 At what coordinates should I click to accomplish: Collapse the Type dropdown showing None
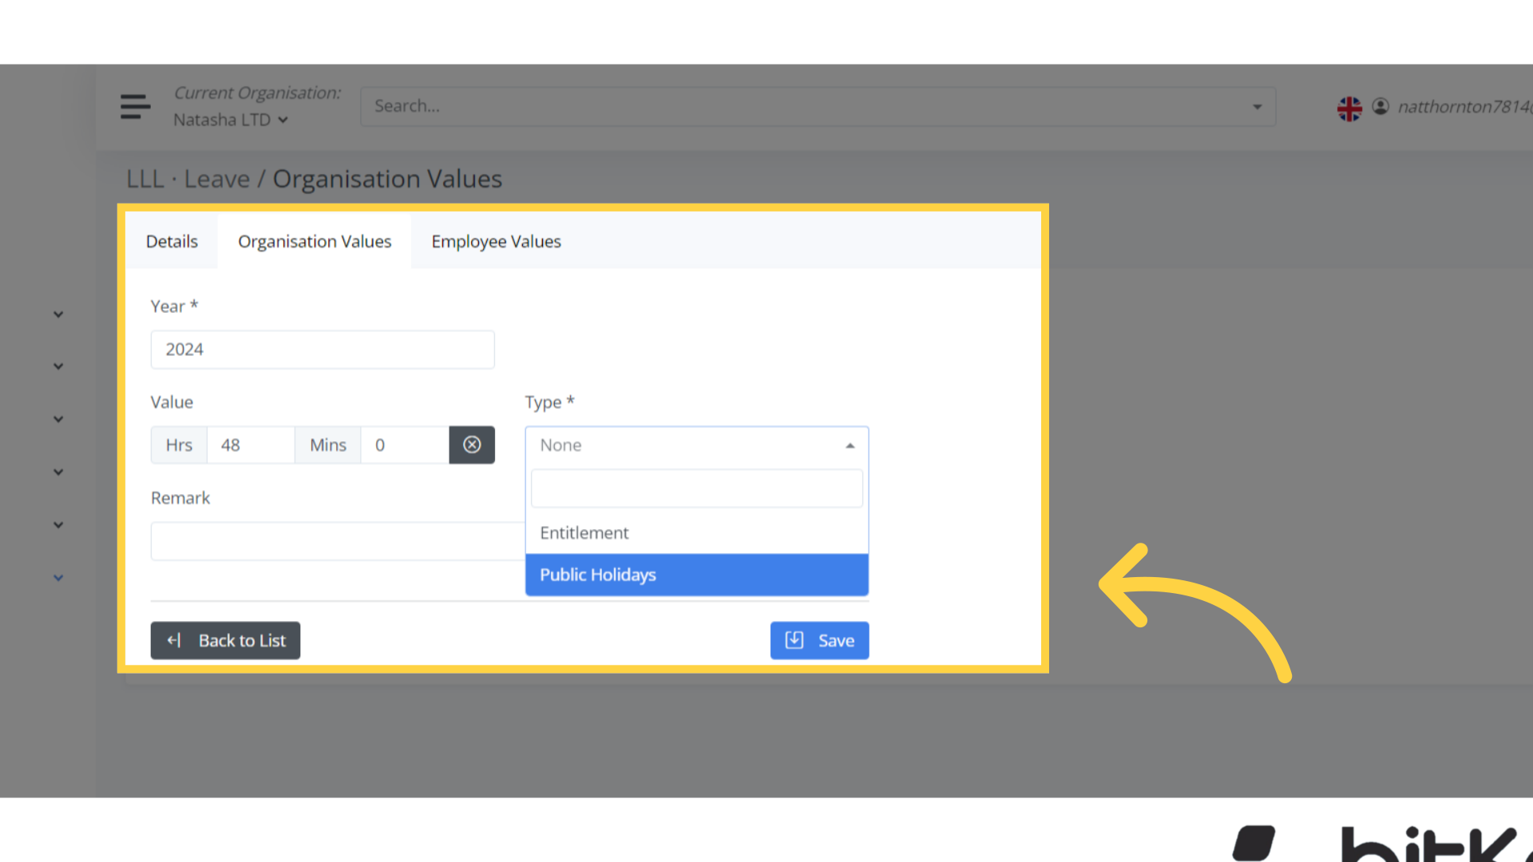[x=850, y=445]
